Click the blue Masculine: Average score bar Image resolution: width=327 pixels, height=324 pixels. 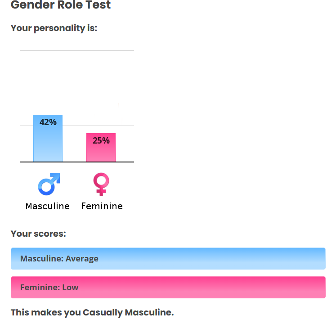pos(168,259)
